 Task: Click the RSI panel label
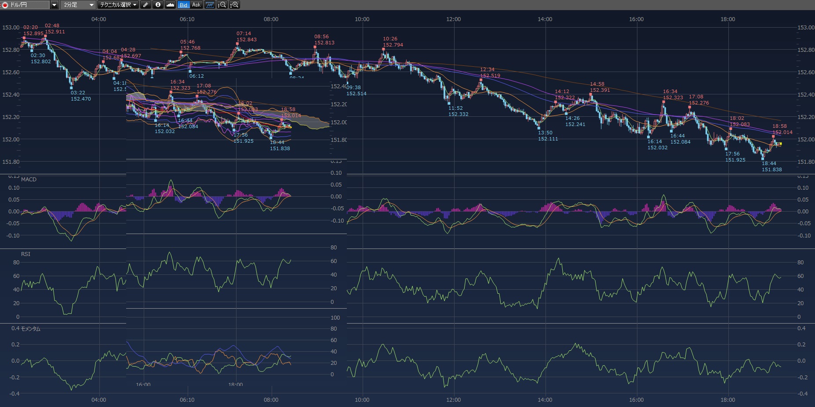pos(25,254)
